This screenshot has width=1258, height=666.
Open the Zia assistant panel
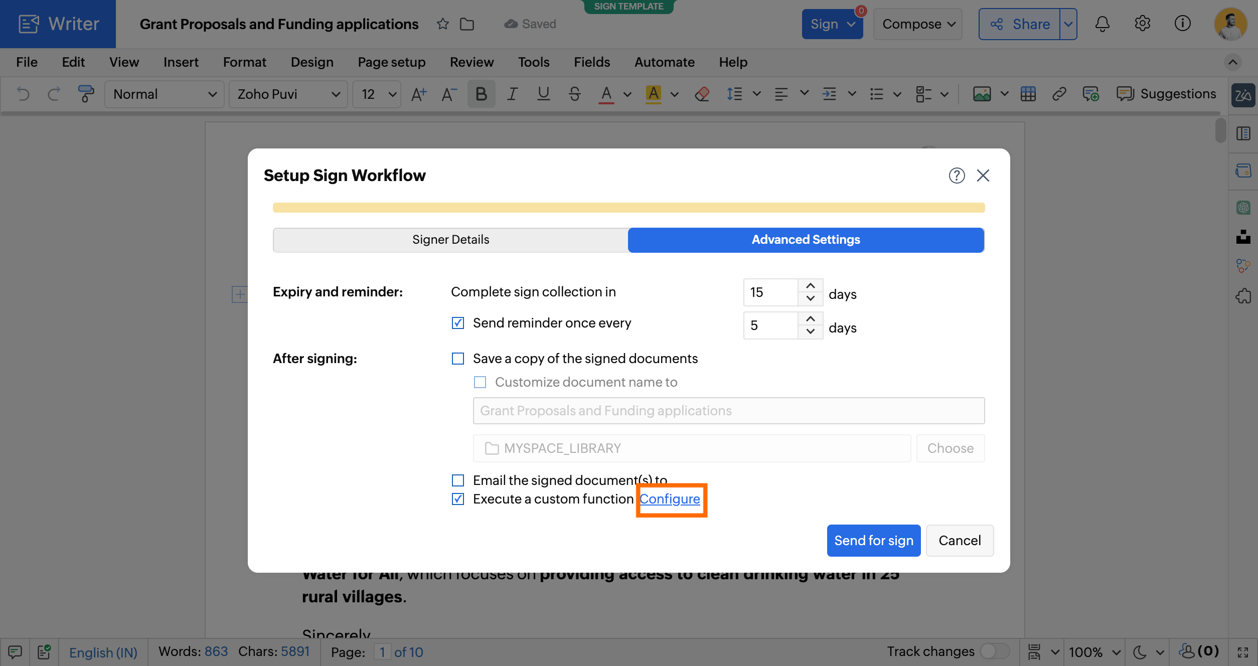click(1243, 95)
